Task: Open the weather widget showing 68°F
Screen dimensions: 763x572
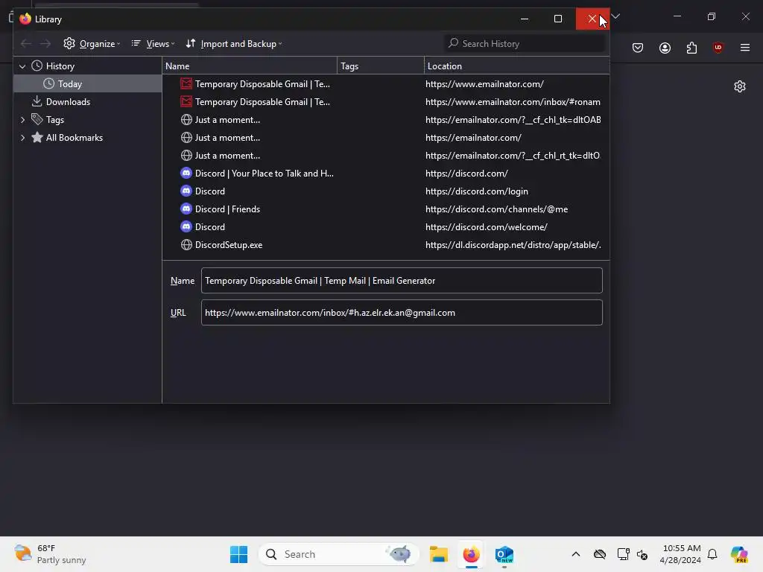Action: (50, 554)
